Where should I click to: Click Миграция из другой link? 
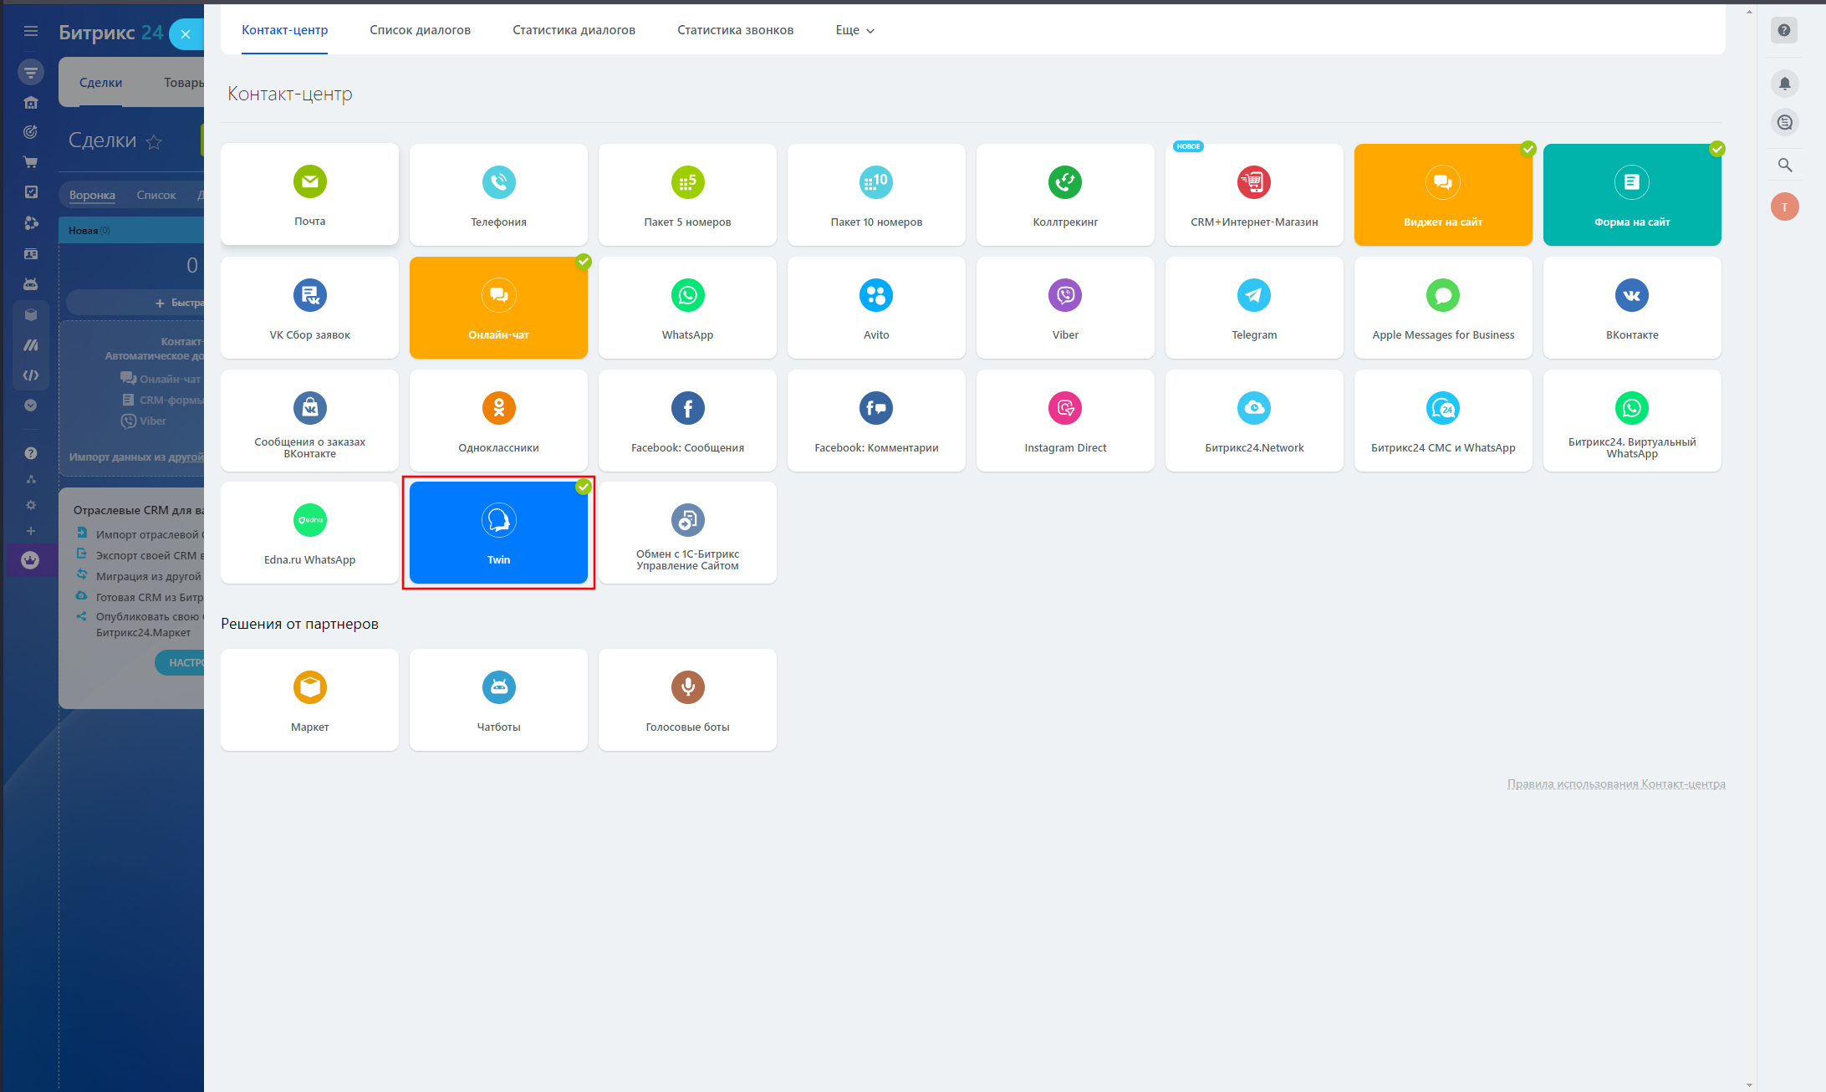pyautogui.click(x=149, y=576)
